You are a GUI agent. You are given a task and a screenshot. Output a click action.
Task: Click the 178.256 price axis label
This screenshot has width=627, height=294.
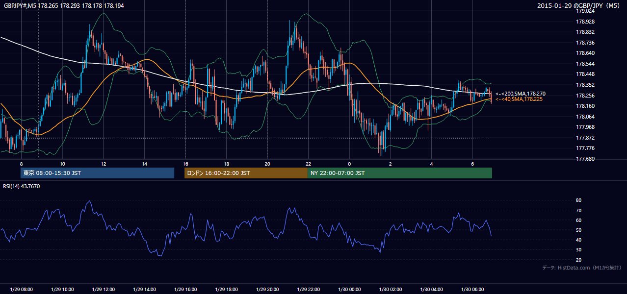pos(585,96)
